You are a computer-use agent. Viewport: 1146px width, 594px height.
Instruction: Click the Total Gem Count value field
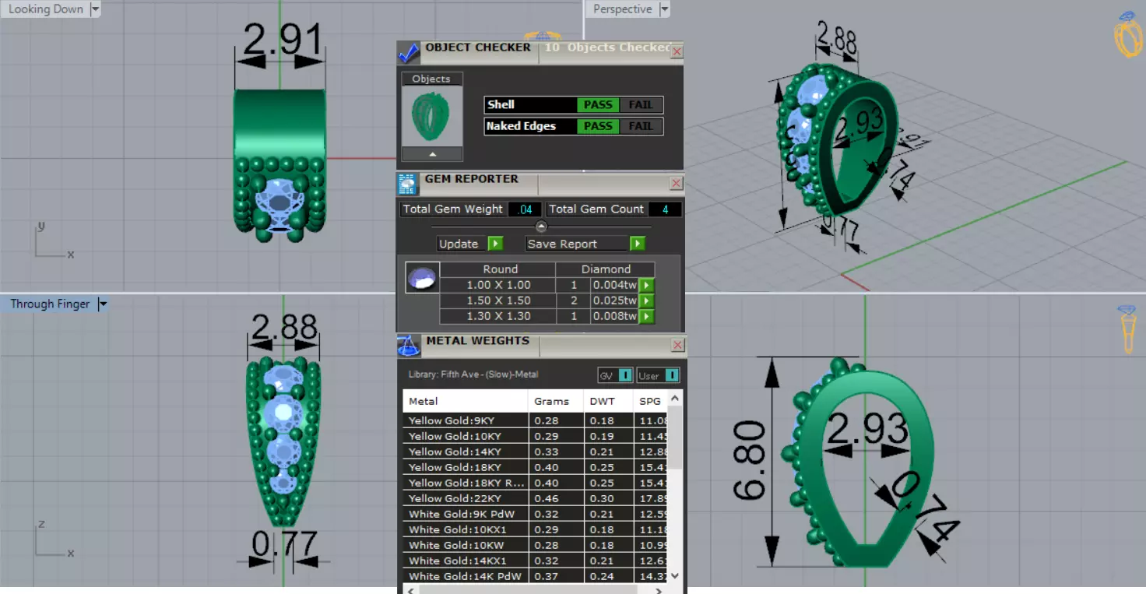(x=666, y=209)
